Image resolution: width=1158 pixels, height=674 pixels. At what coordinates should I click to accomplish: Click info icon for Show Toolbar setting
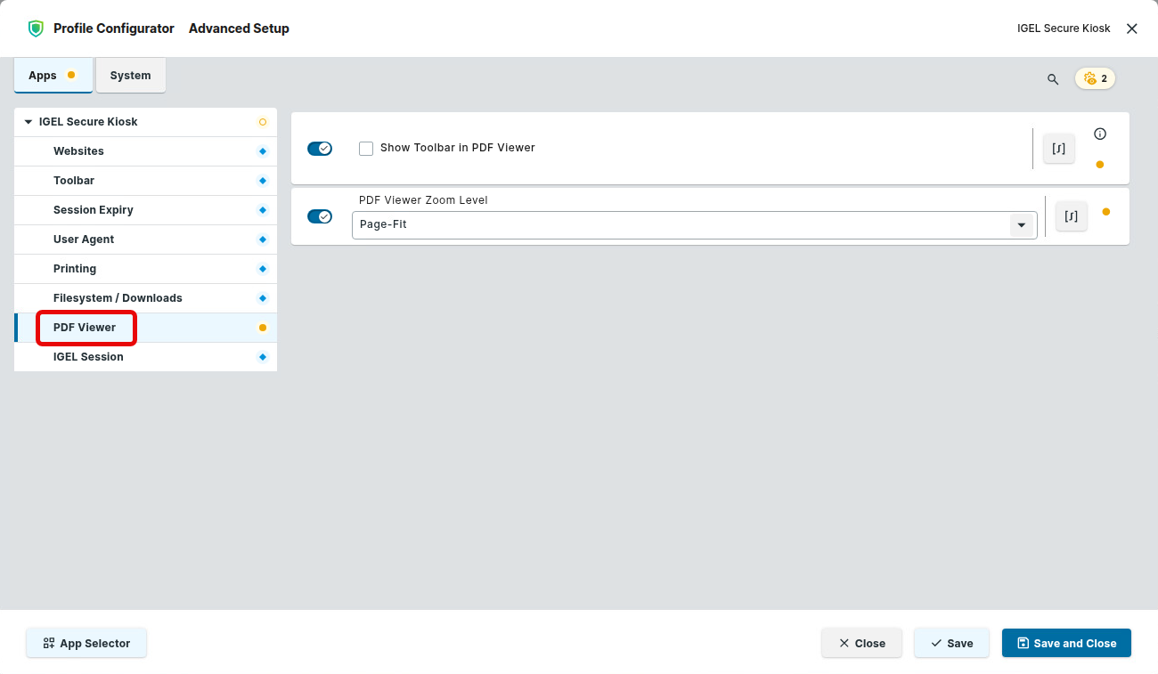pyautogui.click(x=1100, y=134)
